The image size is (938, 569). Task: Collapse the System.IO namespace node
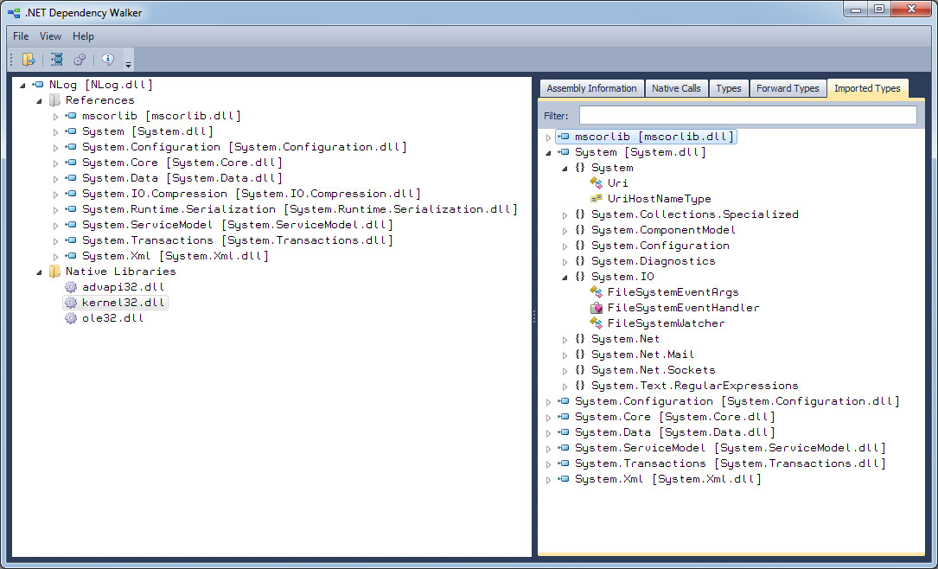point(565,278)
